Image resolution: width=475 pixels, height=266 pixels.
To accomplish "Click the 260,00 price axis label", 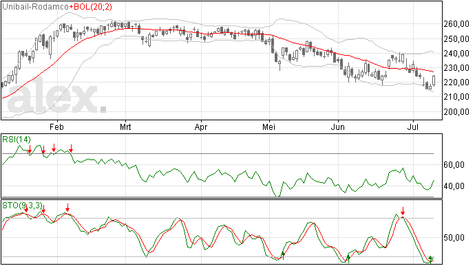I will click(456, 24).
